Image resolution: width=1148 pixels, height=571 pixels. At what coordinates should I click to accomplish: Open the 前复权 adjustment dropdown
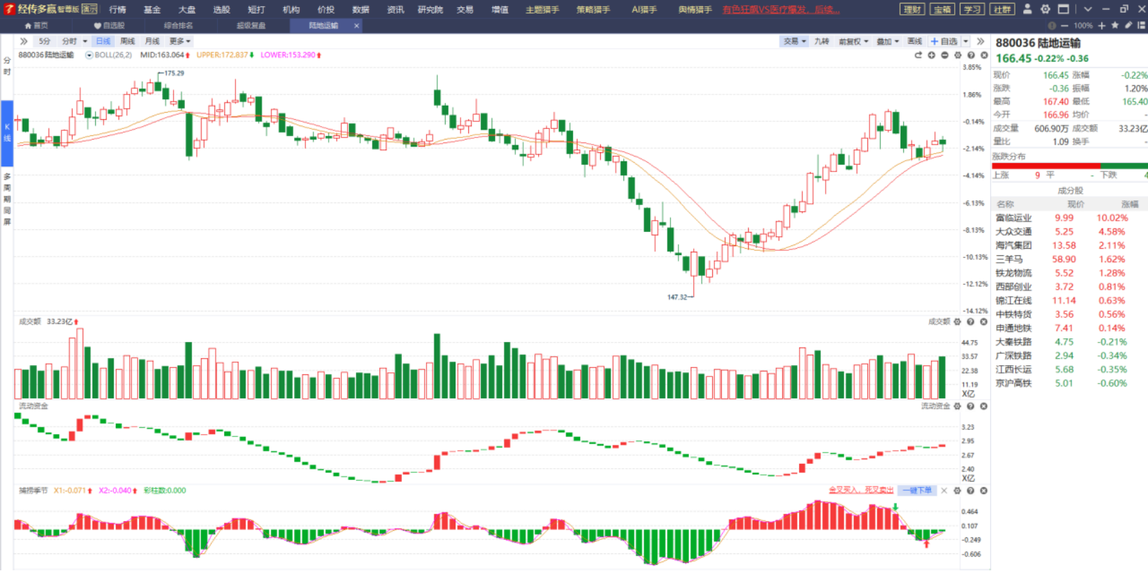pyautogui.click(x=853, y=42)
